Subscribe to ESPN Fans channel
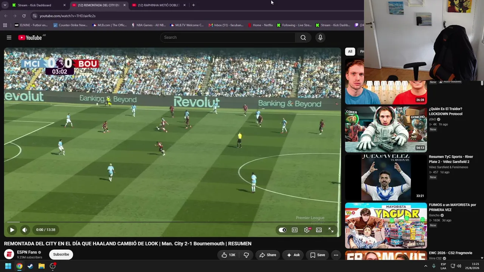Image resolution: width=484 pixels, height=272 pixels. tap(61, 255)
